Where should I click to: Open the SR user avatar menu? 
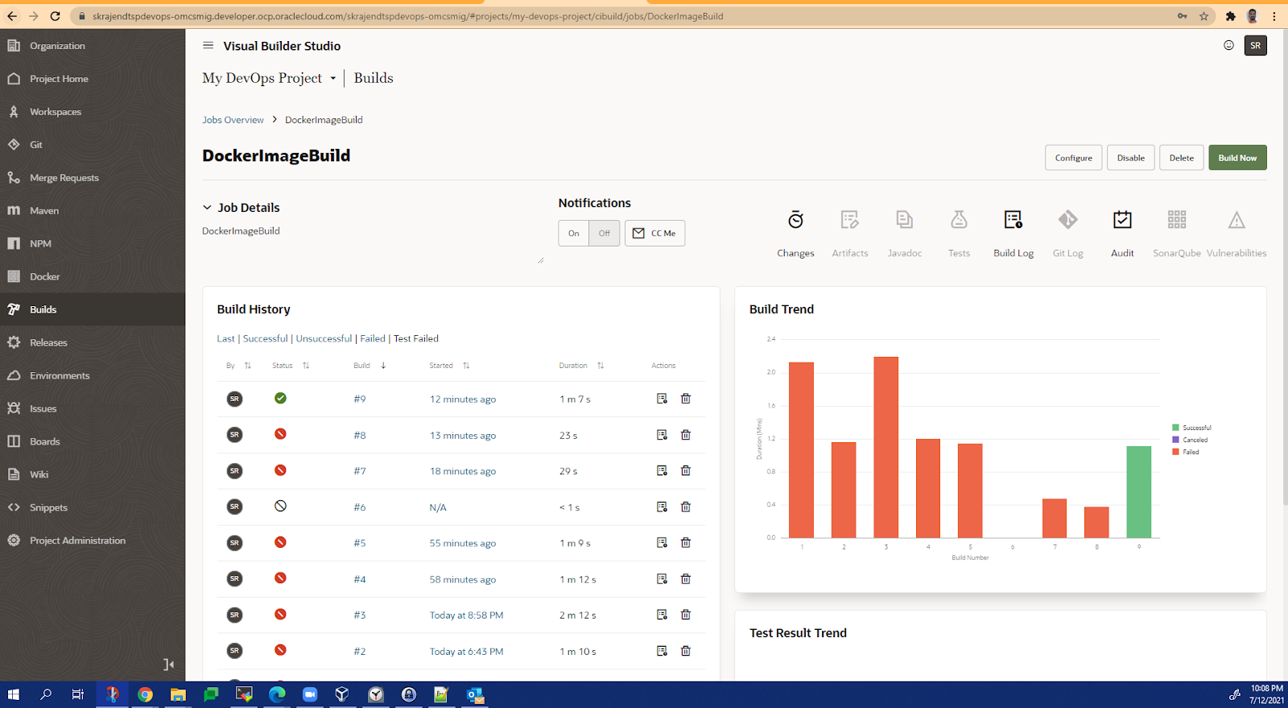point(1256,45)
